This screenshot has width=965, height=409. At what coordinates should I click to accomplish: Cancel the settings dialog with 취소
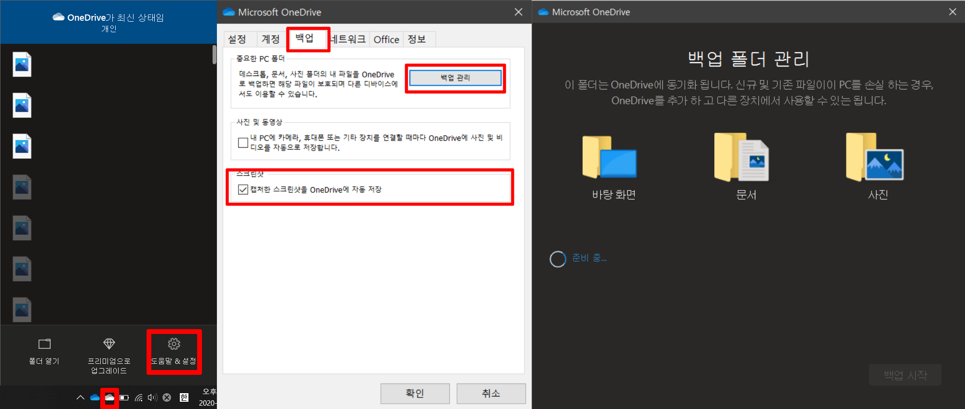tap(491, 393)
